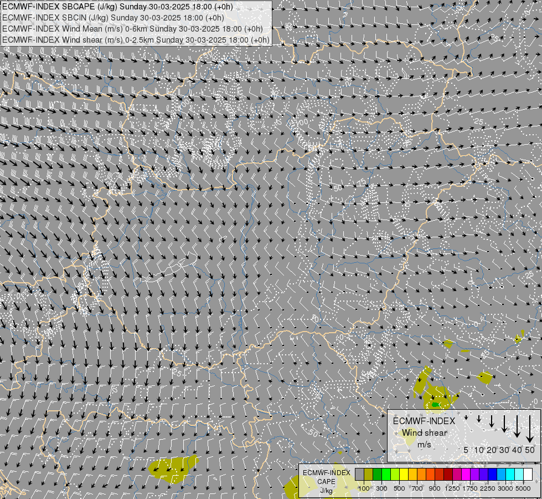The image size is (542, 499).
Task: Click the '40' wind shear scale label
Action: (x=517, y=450)
